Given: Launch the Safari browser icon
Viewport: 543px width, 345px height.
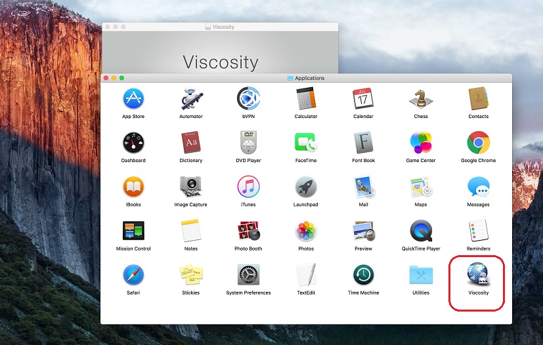Looking at the screenshot, I should tap(133, 275).
